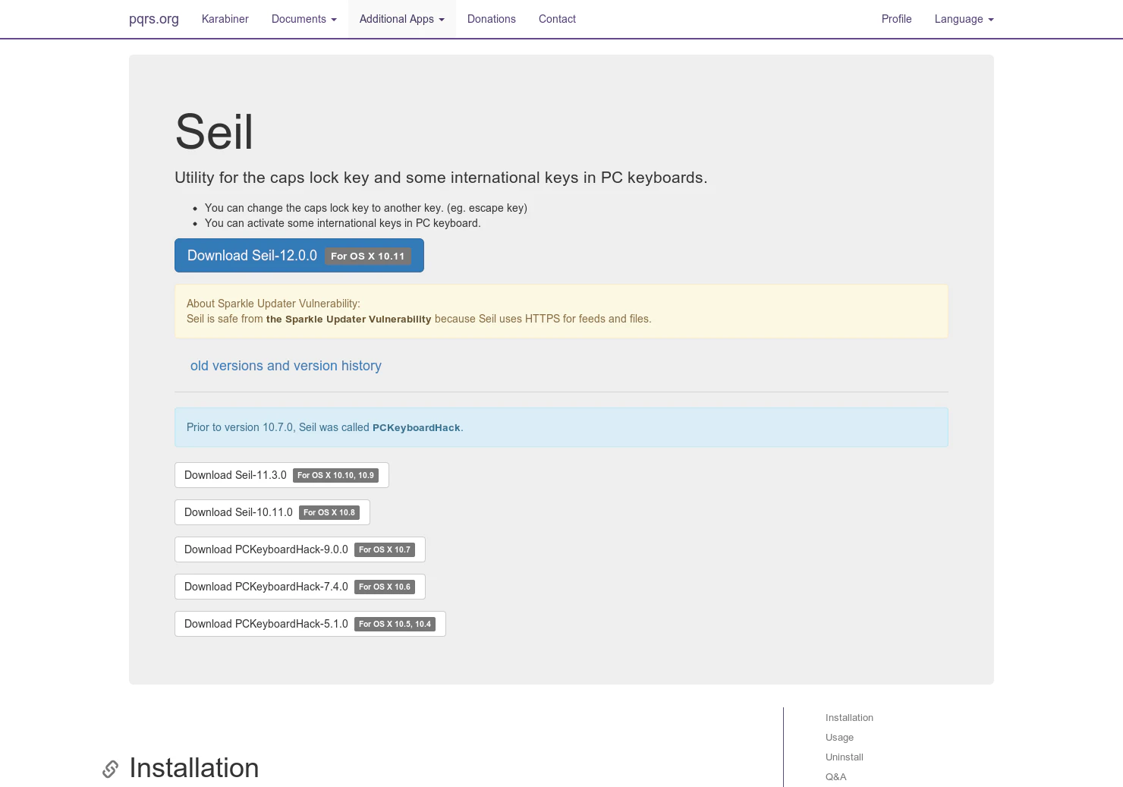The image size is (1123, 787).
Task: Click the anchor link icon beside Installation heading
Action: (x=110, y=769)
